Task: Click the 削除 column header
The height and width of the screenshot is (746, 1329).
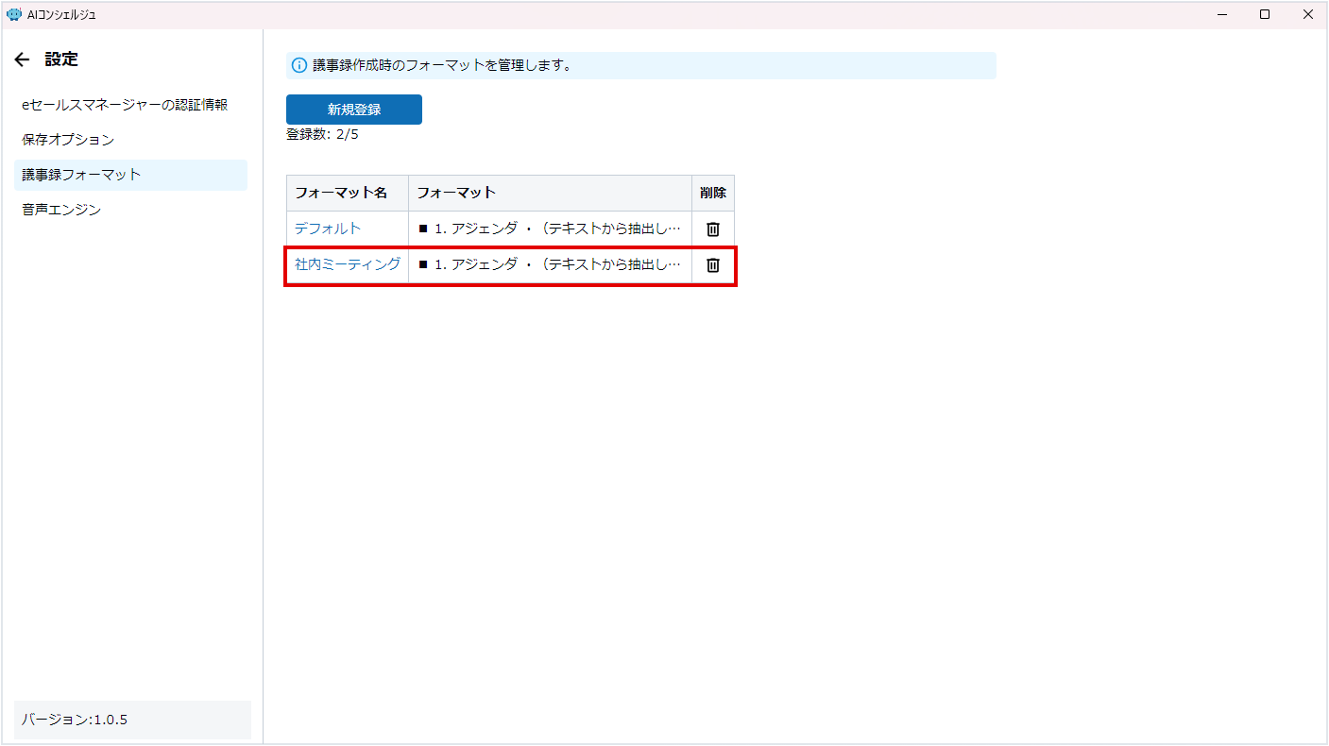Action: [713, 193]
